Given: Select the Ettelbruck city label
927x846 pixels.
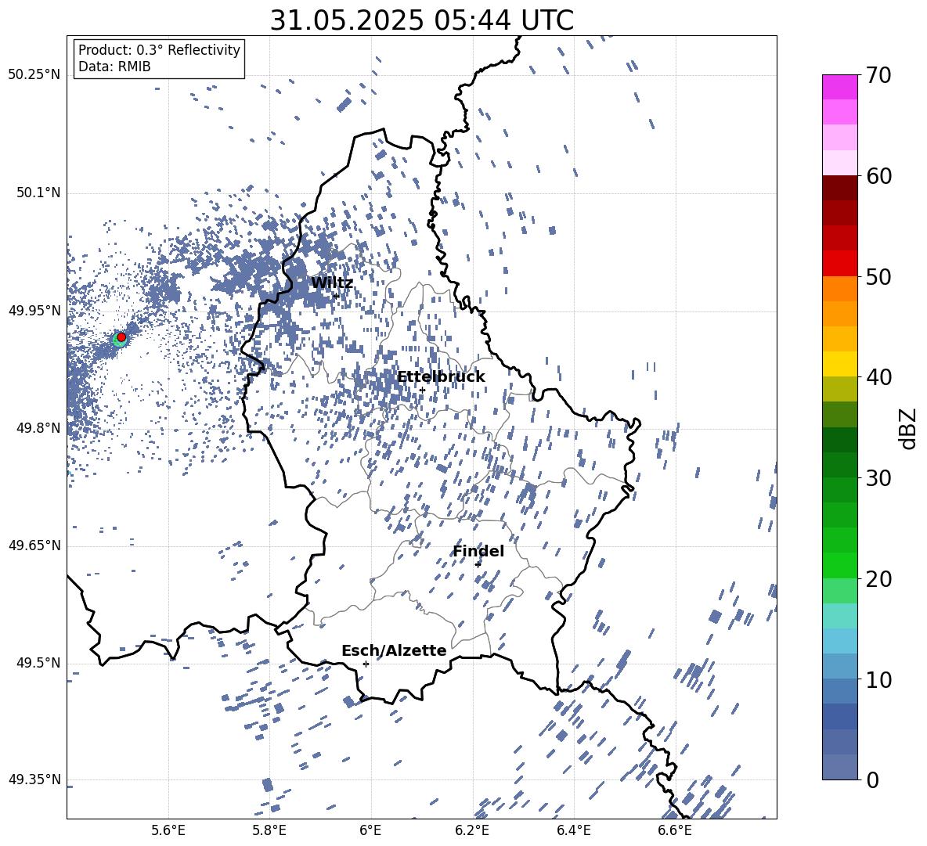Looking at the screenshot, I should click(441, 377).
